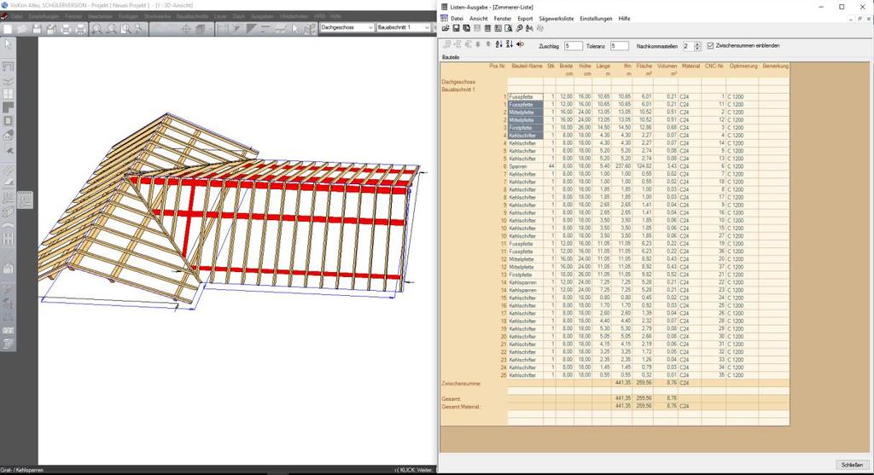Click the crosshair target icon in main toolbar
Image resolution: width=874 pixels, height=475 pixels.
click(x=186, y=29)
